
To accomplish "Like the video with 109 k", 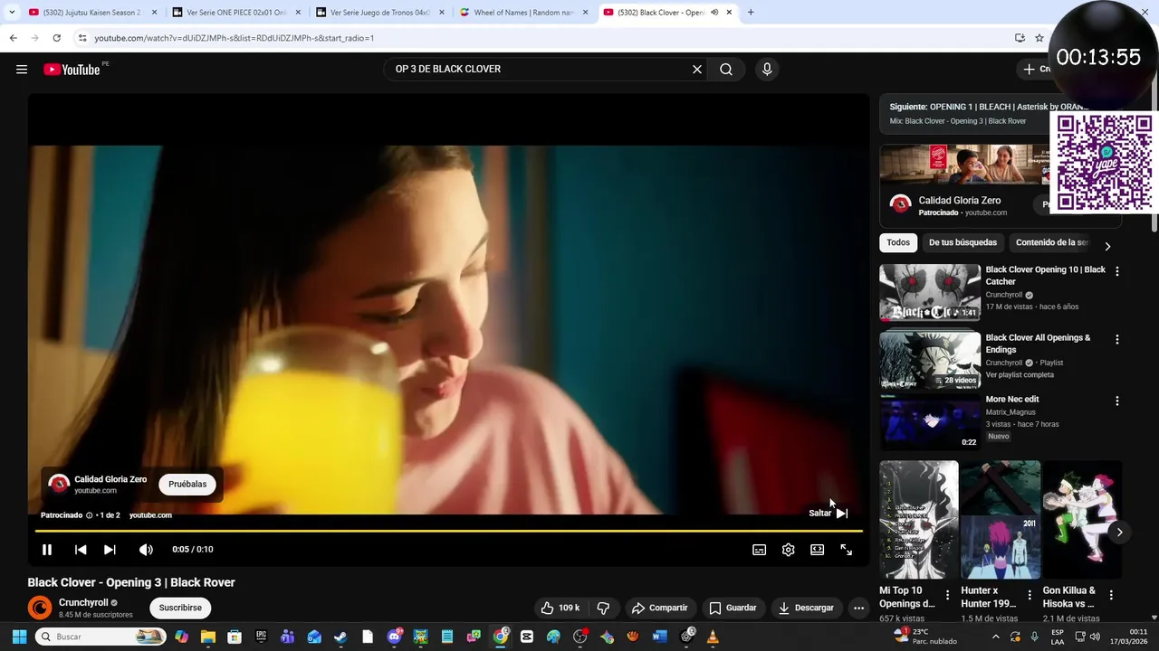I will tap(561, 608).
